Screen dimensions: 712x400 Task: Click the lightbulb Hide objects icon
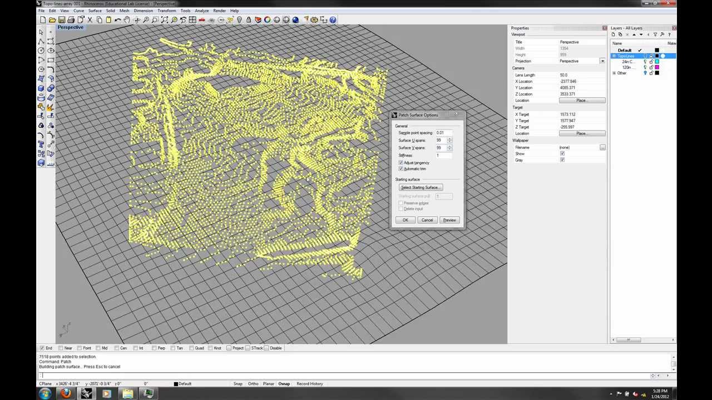[239, 20]
